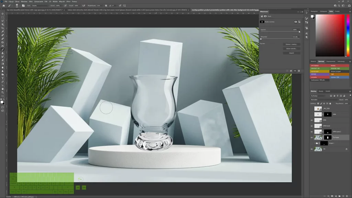Click the Home icon in the options bar
Screen dimensions: 352x198
coord(3,5)
